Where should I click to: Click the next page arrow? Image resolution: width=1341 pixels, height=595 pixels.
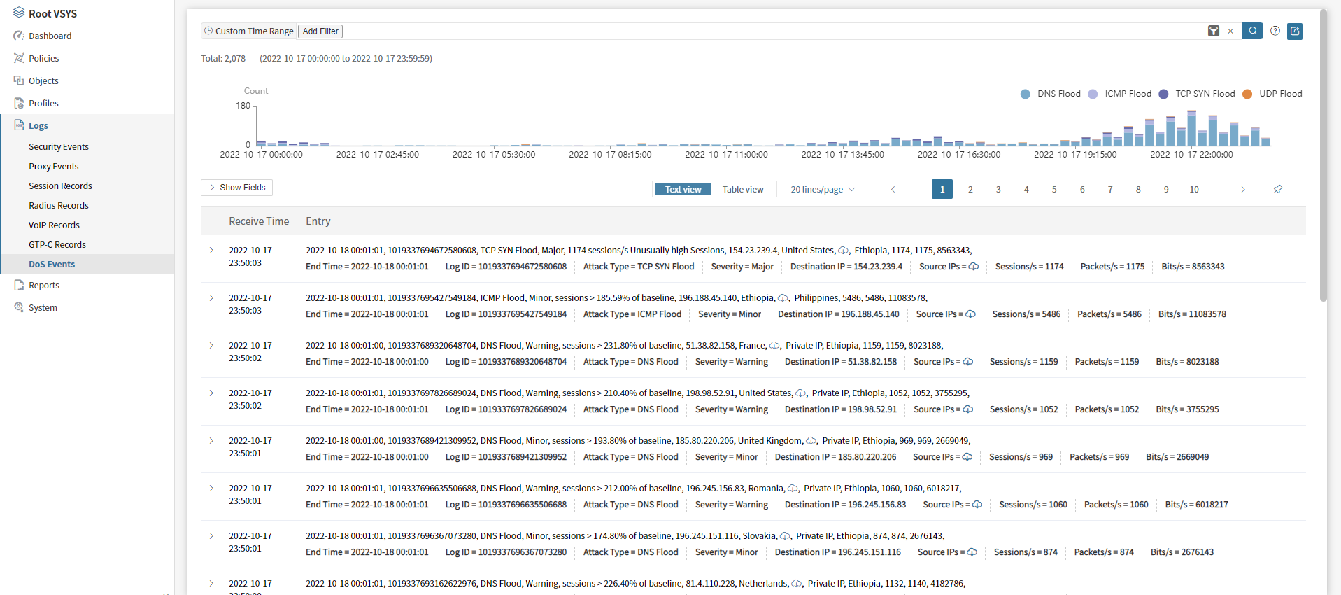point(1243,189)
